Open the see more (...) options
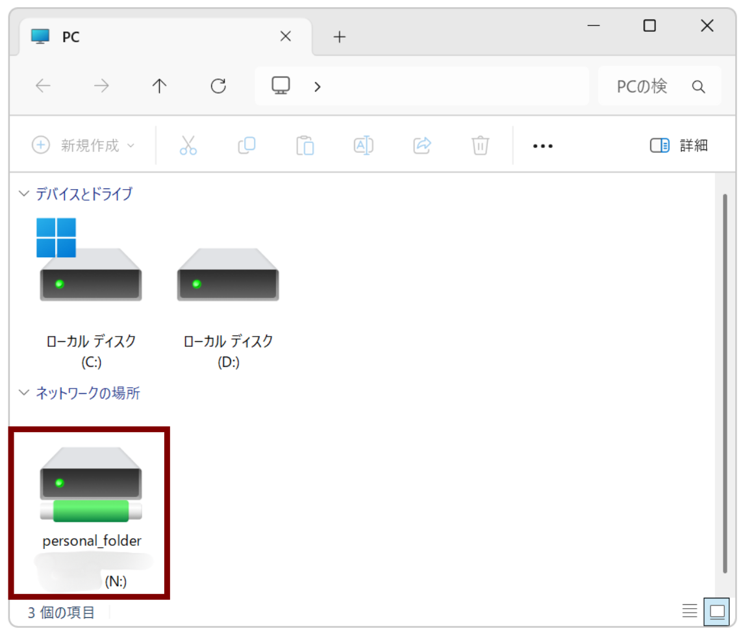743x638 pixels. point(542,146)
